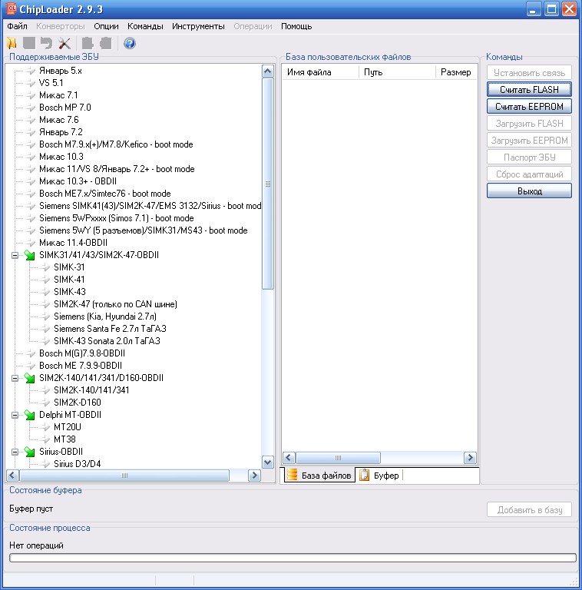Click the Добавить в базу button
Viewport: 582px width, 590px height.
(x=529, y=510)
